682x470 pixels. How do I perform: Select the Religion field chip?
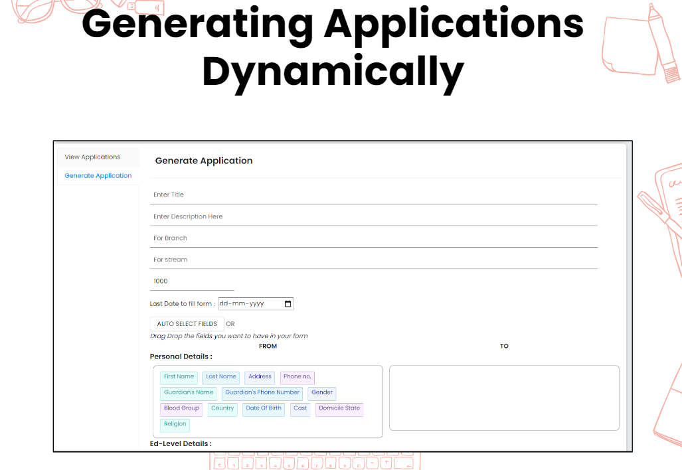(x=175, y=424)
